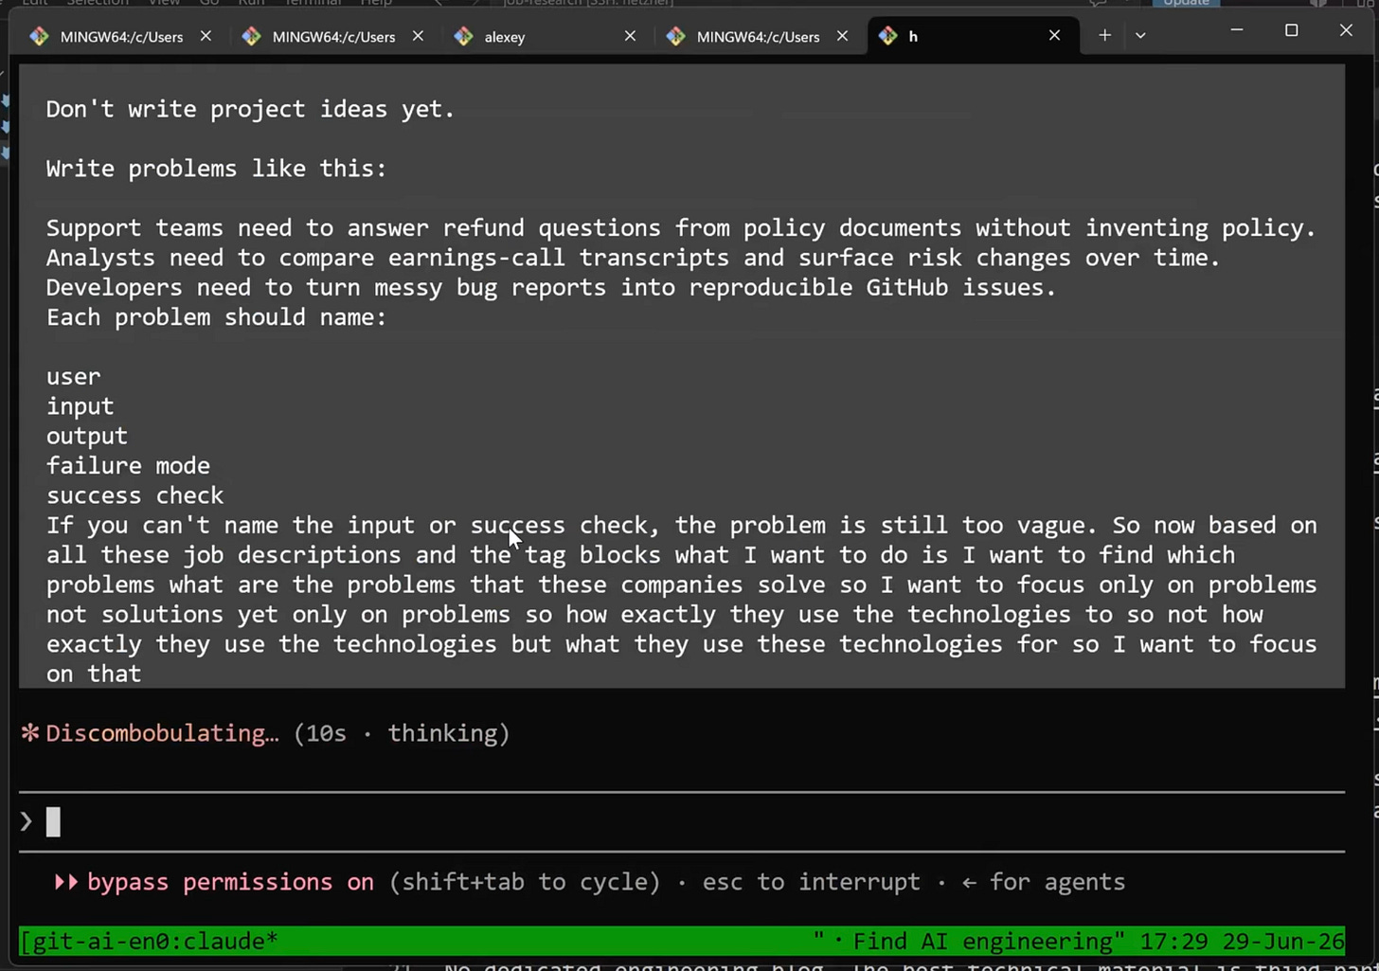Viewport: 1379px width, 971px height.
Task: Click 'bypass permissions on' mode label
Action: [x=230, y=882]
